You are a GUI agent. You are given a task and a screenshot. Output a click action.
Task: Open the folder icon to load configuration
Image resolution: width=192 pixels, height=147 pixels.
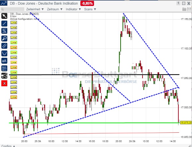(x=184, y=9)
